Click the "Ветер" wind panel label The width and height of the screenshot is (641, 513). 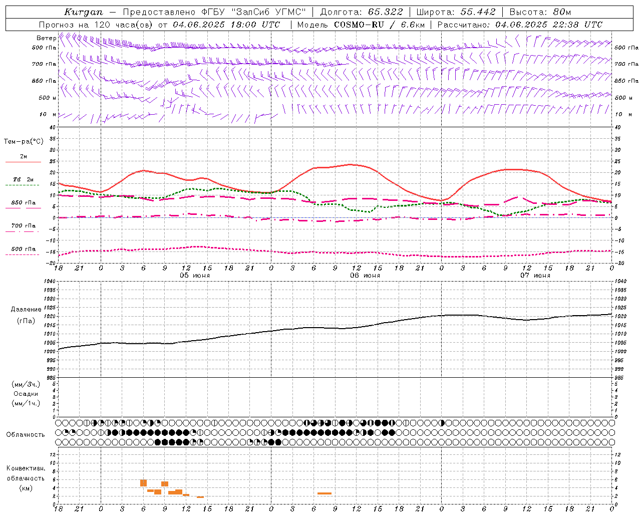[x=46, y=38]
